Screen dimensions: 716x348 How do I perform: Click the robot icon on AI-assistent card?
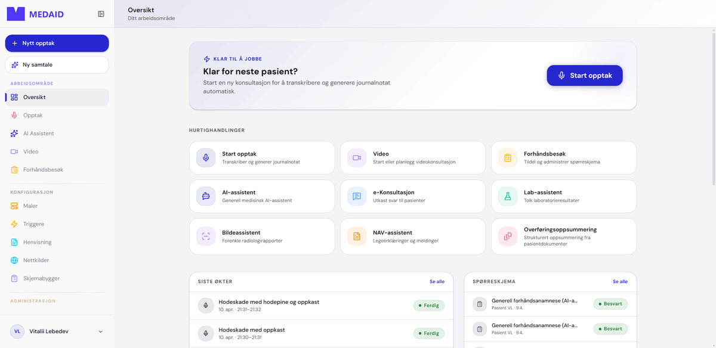click(x=206, y=196)
